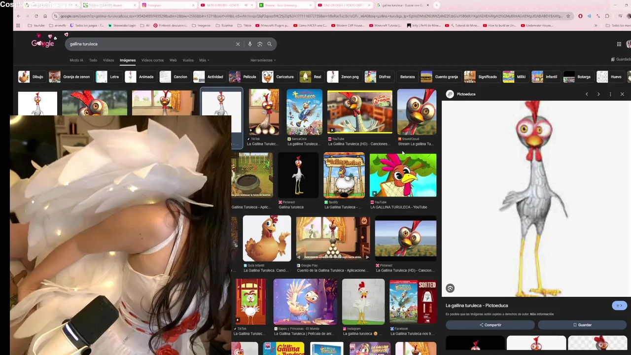
Task: Open the Underwater House bookmark
Action: coord(537,26)
